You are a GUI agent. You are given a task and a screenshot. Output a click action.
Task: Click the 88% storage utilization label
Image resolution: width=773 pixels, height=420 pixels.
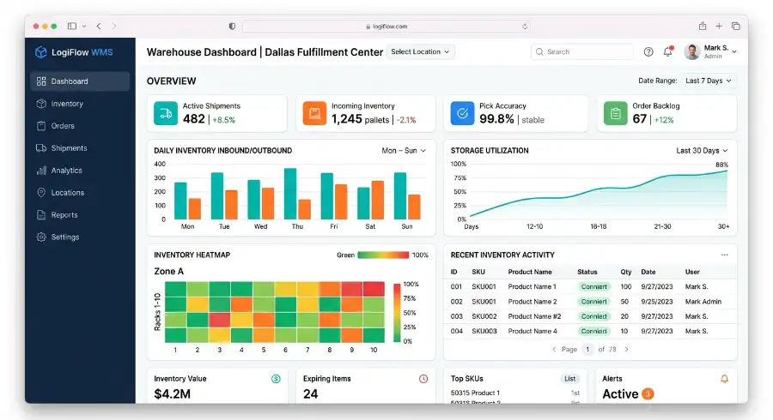point(721,165)
